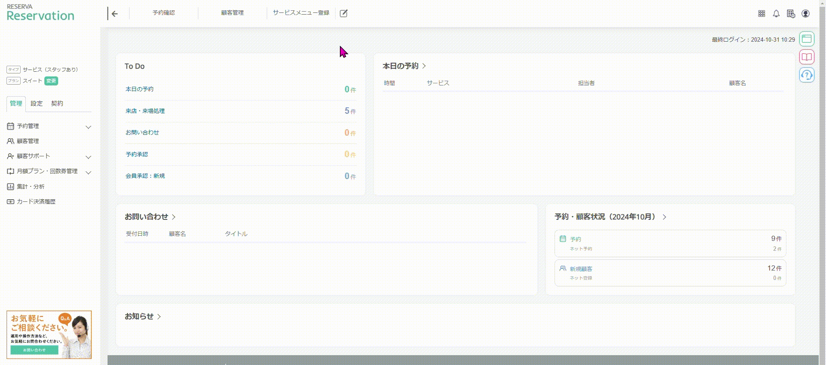Click the お気軽にご相談ください banner
The width and height of the screenshot is (826, 365).
click(x=49, y=335)
